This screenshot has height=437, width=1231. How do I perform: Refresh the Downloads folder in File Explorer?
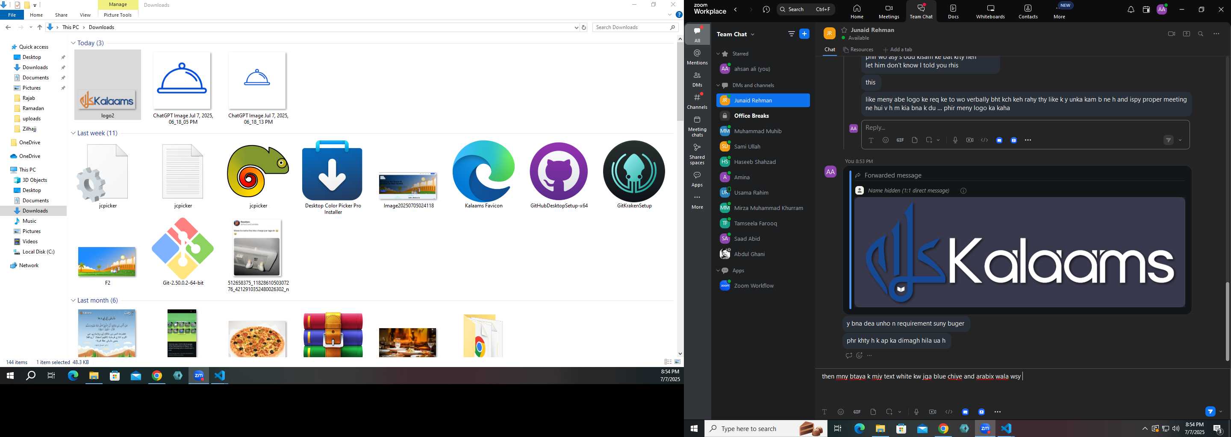click(x=583, y=28)
